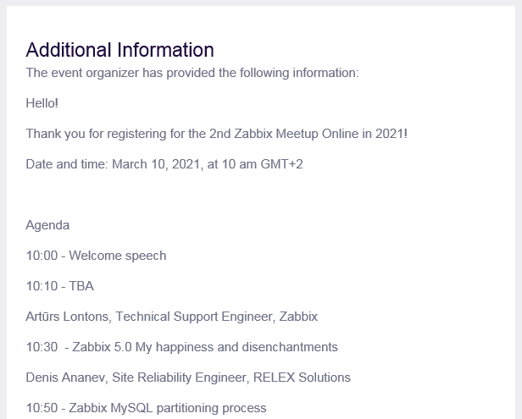Click the "10:50" agenda time
Viewport: 522px width, 419px height.
tap(42, 408)
